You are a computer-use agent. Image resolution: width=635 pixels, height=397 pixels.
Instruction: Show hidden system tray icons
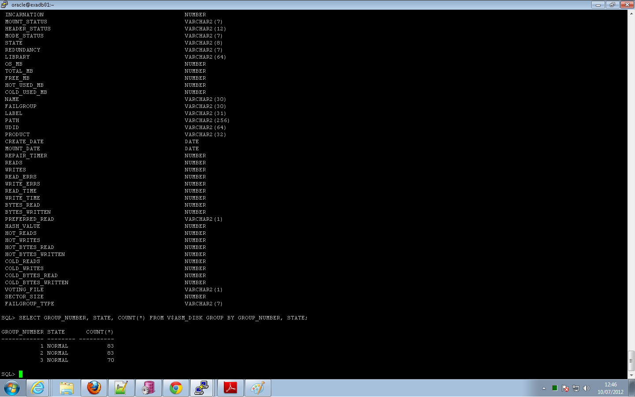pos(544,388)
